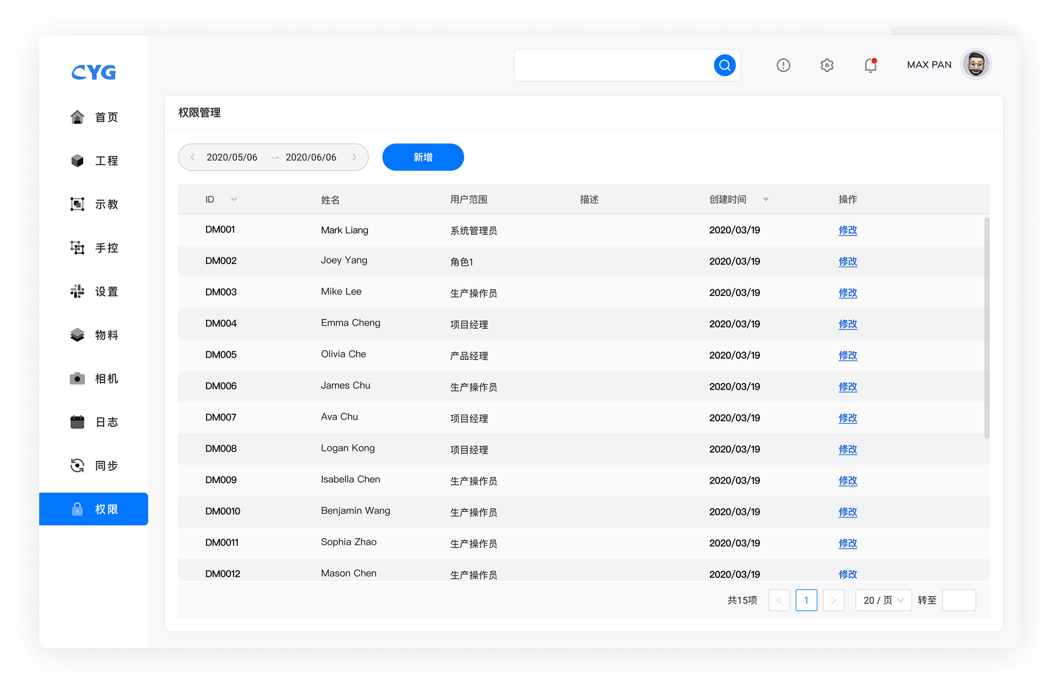Click the CYG logo
The width and height of the screenshot is (1059, 691).
pos(94,73)
